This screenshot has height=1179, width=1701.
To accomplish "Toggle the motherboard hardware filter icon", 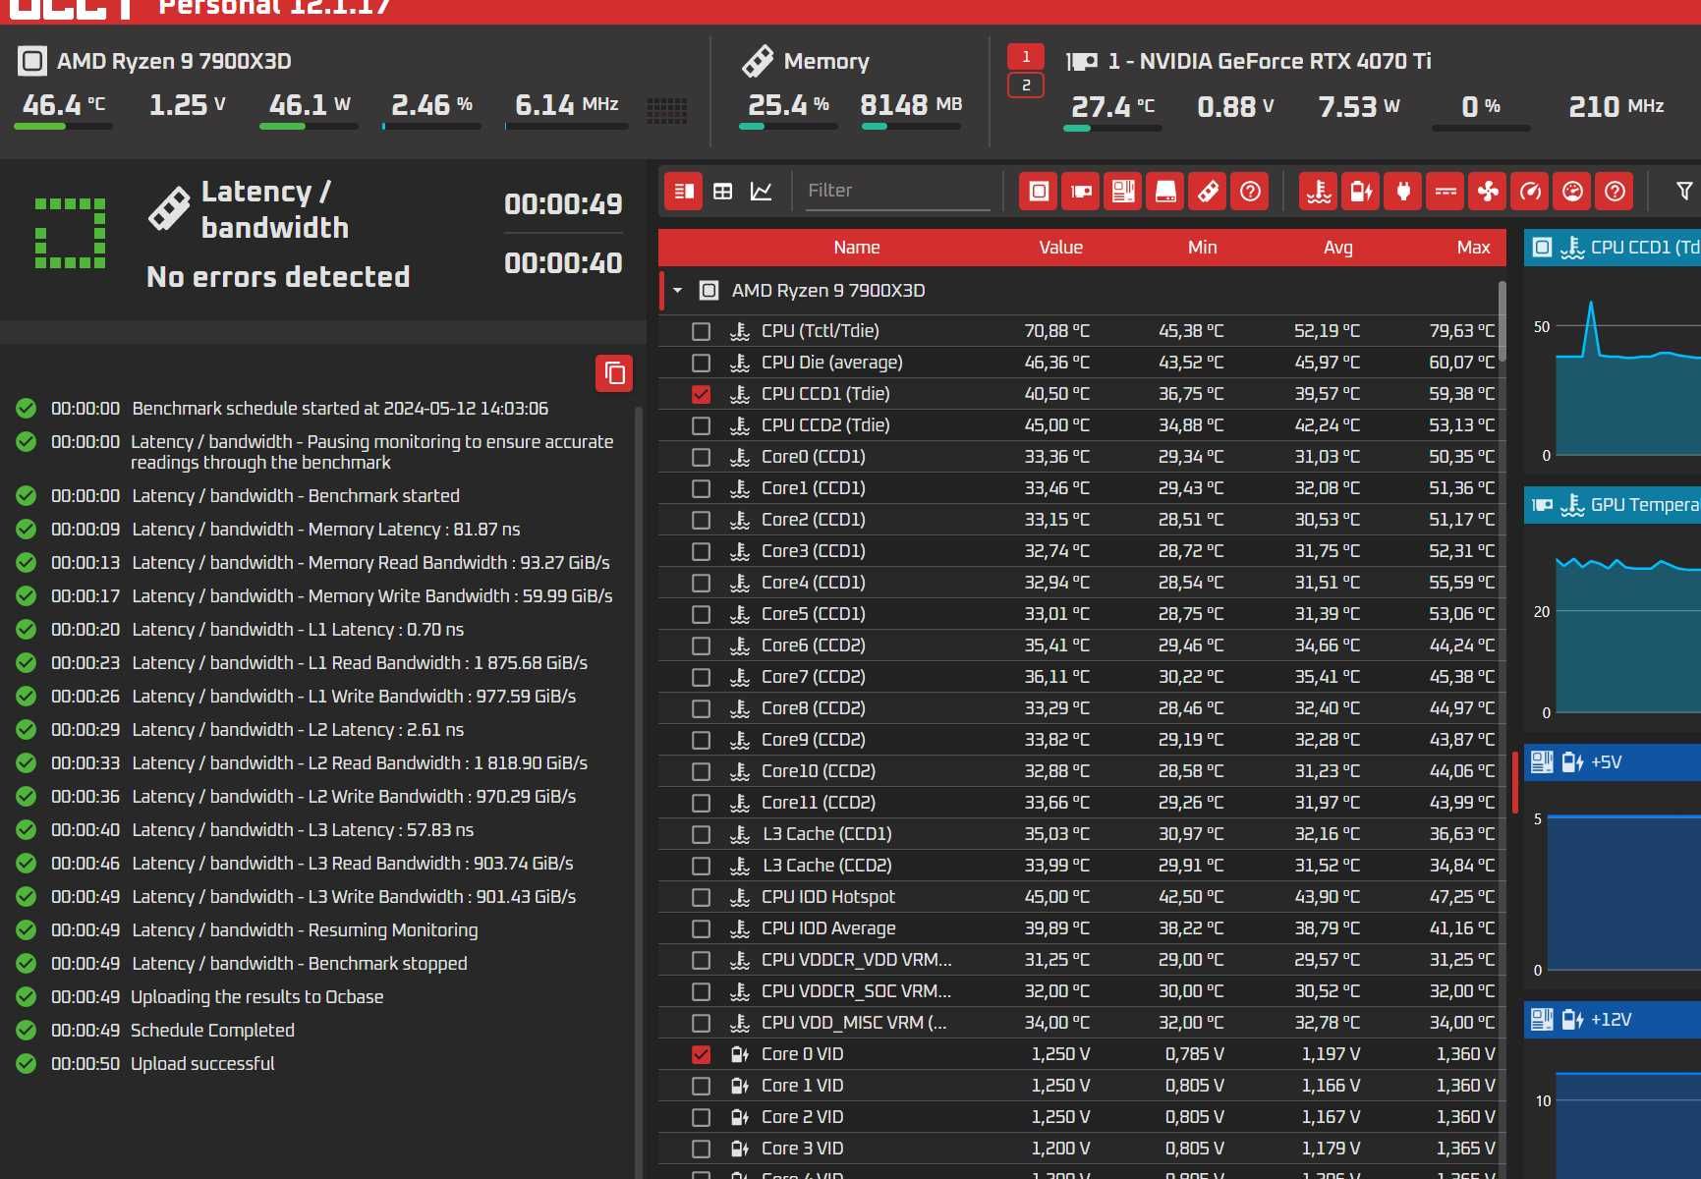I will [x=1123, y=191].
